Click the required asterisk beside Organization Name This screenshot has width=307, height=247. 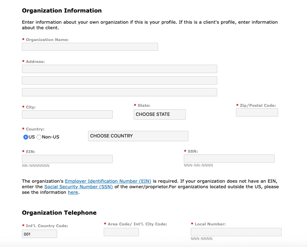point(23,39)
